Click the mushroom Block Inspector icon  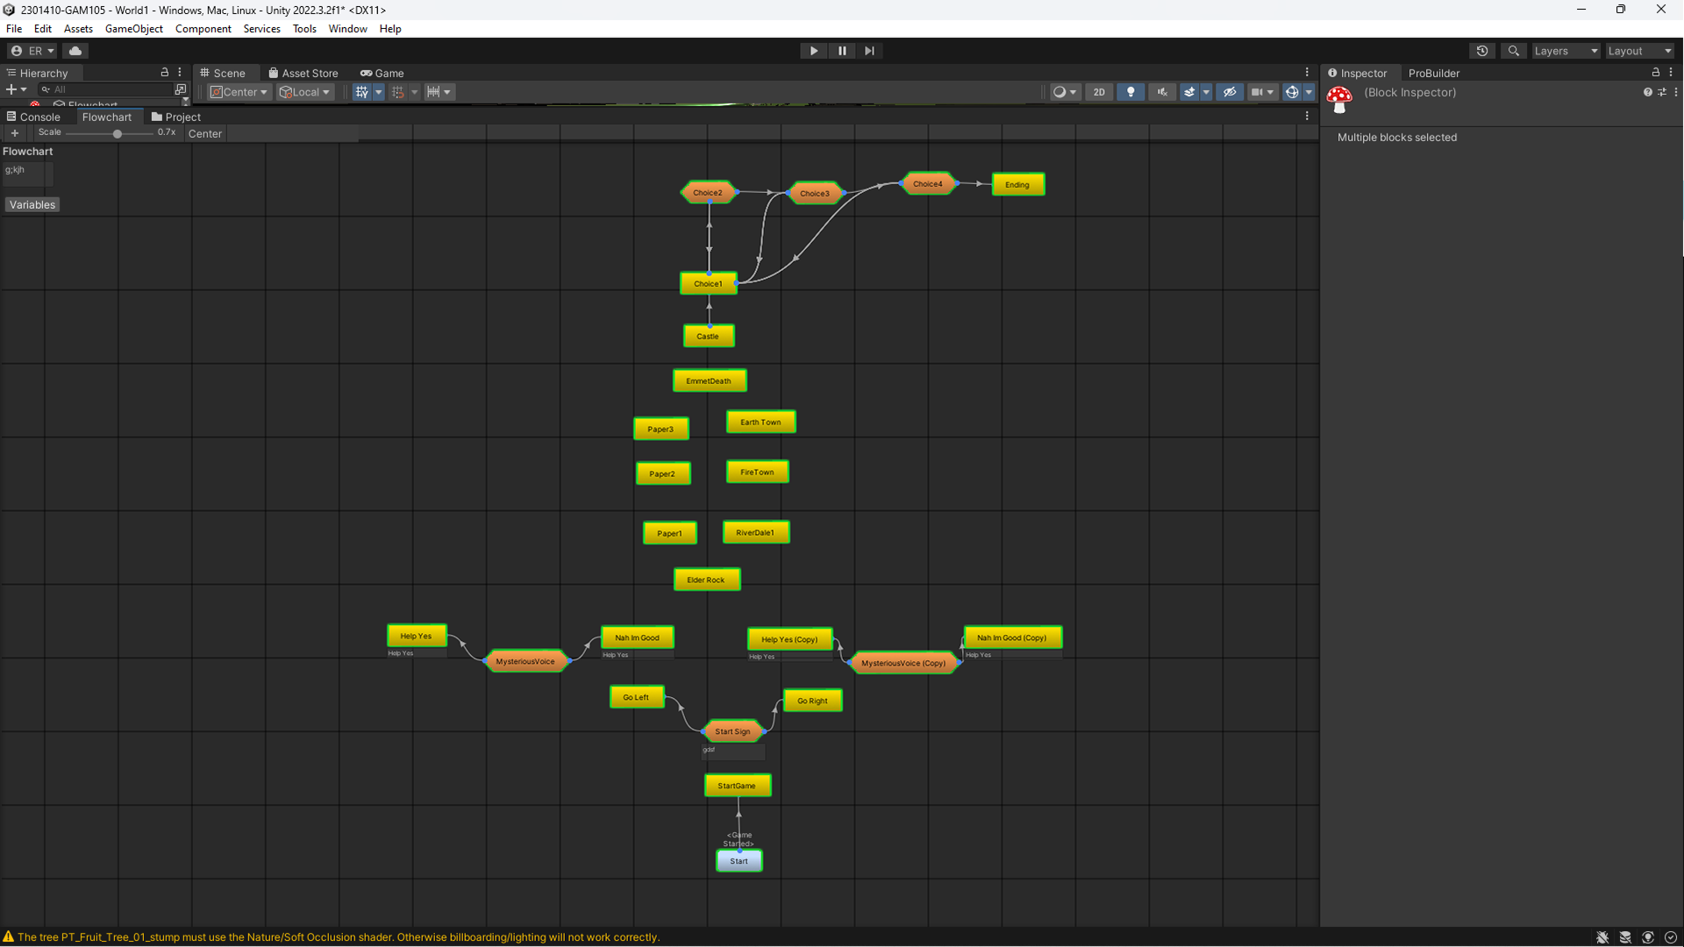coord(1339,99)
